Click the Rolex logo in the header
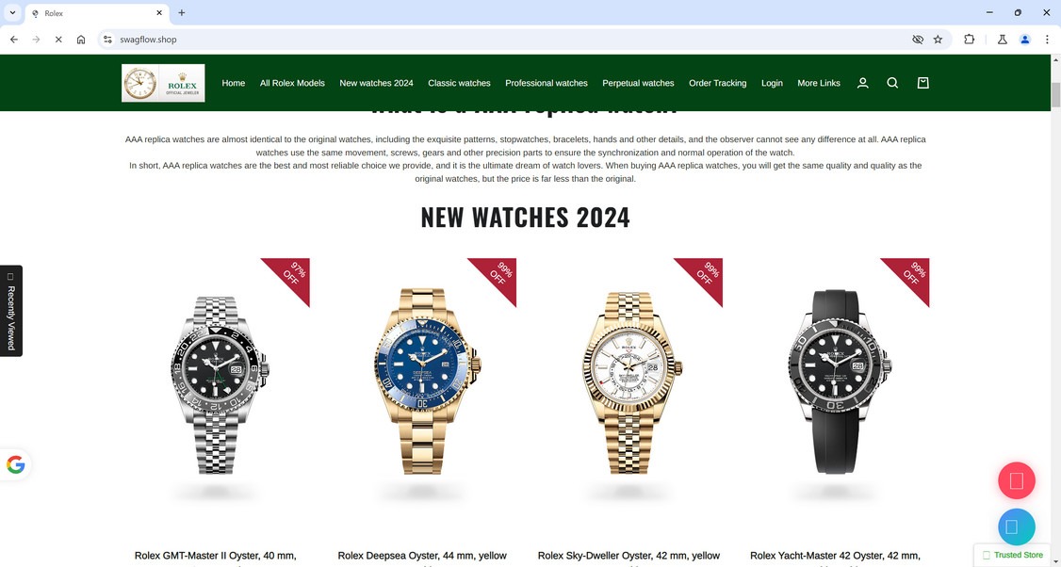The width and height of the screenshot is (1061, 567). 163,83
